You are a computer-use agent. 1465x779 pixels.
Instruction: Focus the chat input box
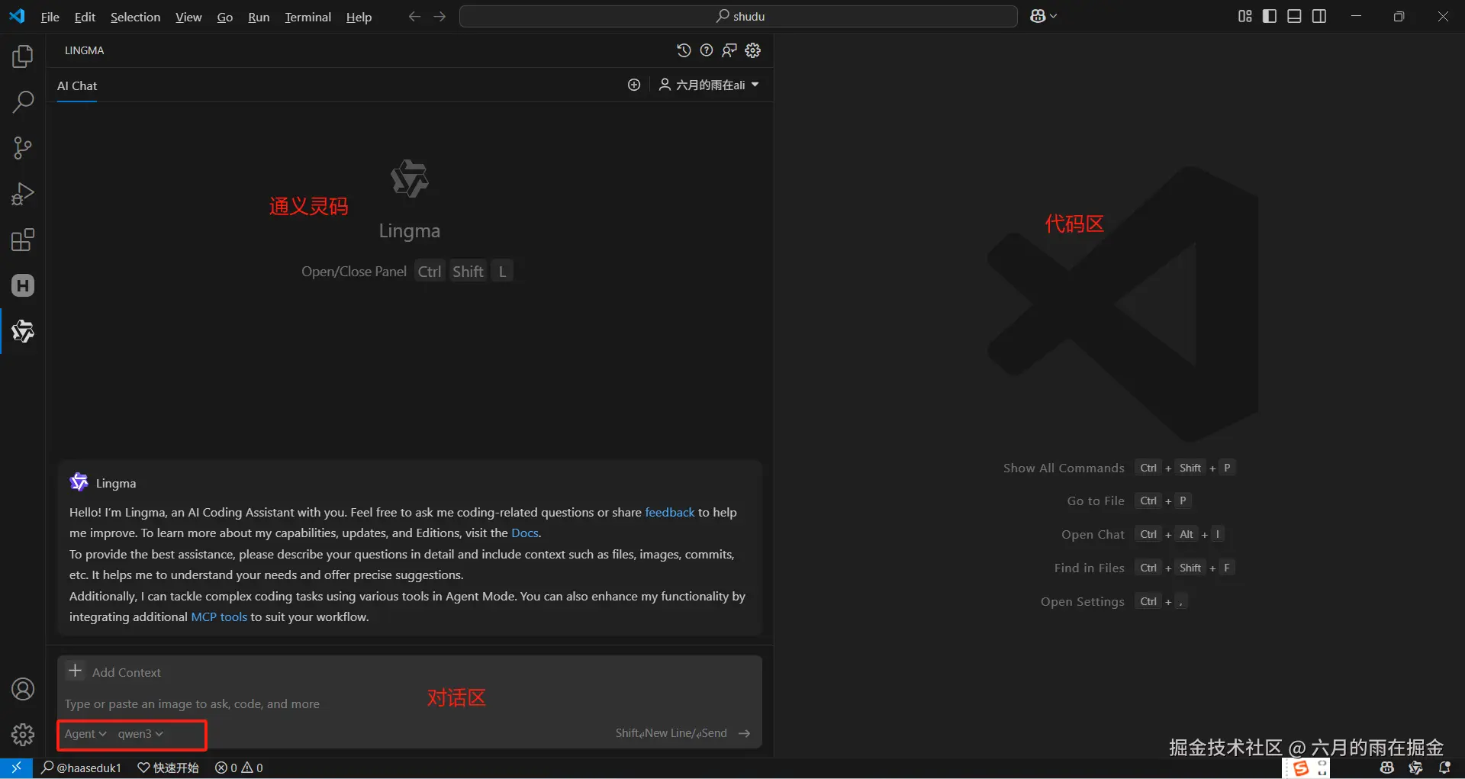tap(409, 703)
